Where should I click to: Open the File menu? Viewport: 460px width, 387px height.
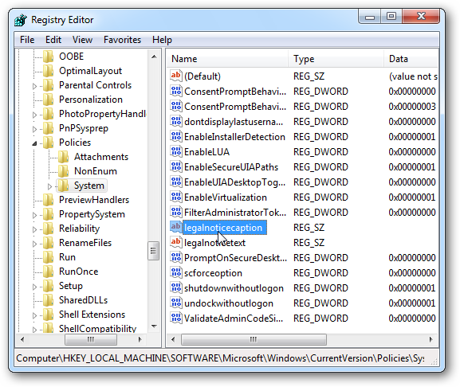pyautogui.click(x=27, y=40)
